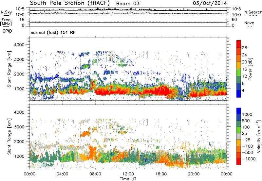Click the 'Time UT' axis title
The image size is (262, 181).
tap(128, 179)
